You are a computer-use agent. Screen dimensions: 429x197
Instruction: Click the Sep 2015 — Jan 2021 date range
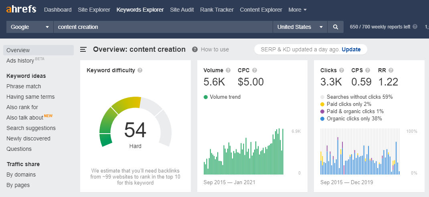pos(229,182)
